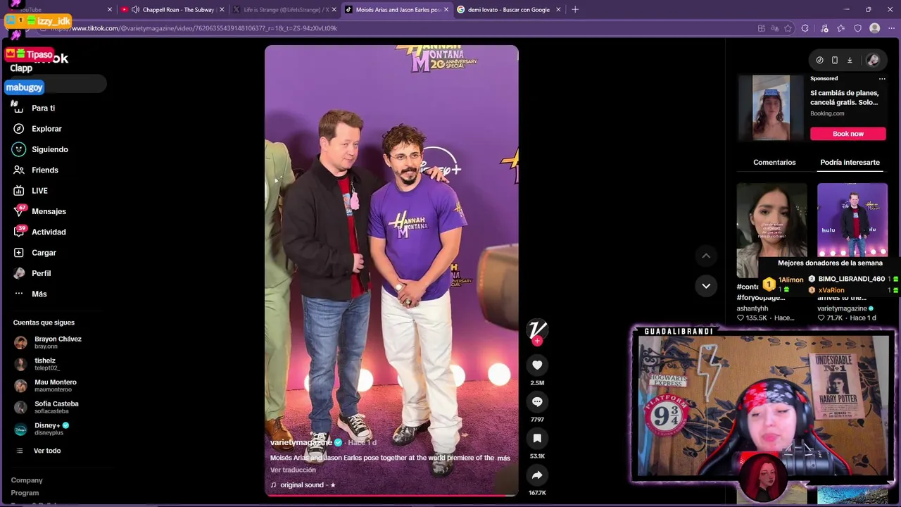Close the Chappell Roan browser tab
Image resolution: width=901 pixels, height=507 pixels.
pyautogui.click(x=222, y=10)
